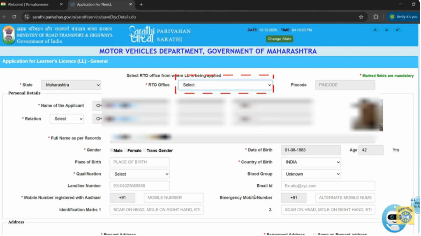Image resolution: width=421 pixels, height=236 pixels.
Task: Open the RTO Office dropdown
Action: [x=225, y=85]
